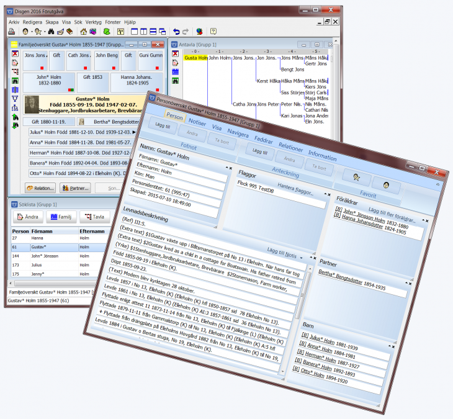453x419 pixels.
Task: Click the Efternamn field showing Holm
Action: point(180,179)
